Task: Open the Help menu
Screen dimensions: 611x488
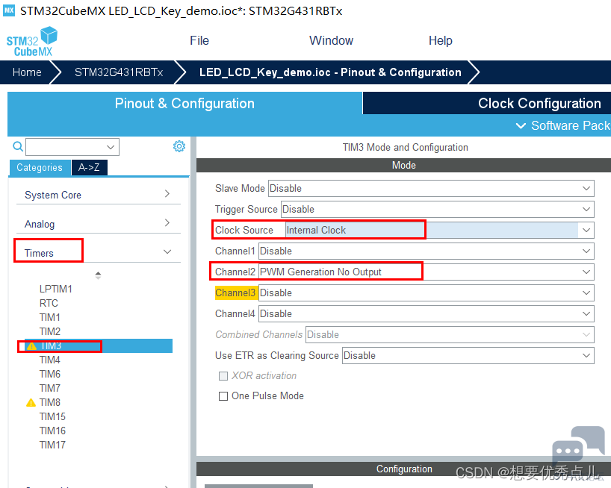Action: pos(441,40)
